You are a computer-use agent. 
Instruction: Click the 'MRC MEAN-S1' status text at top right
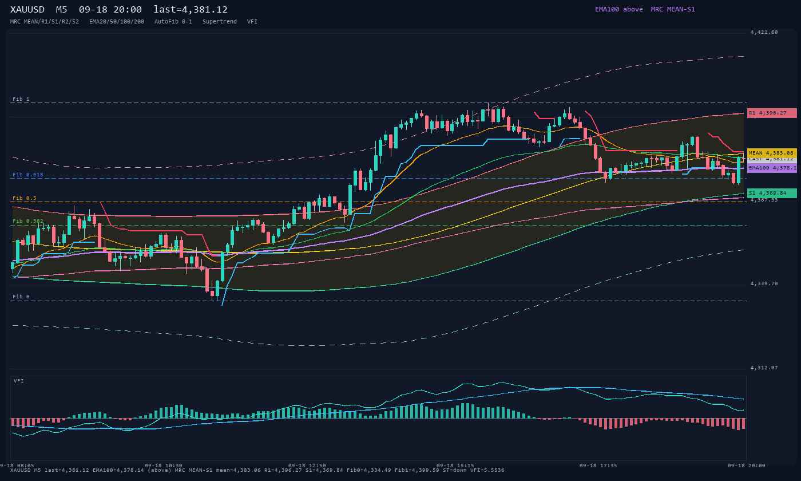click(x=673, y=9)
